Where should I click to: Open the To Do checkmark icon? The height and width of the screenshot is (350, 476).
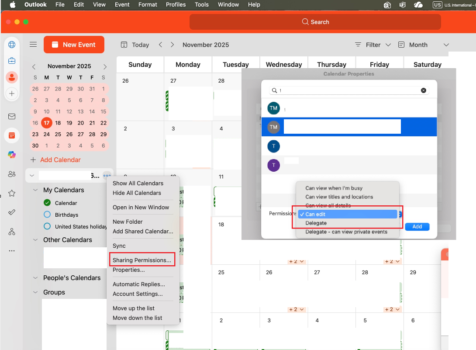pyautogui.click(x=12, y=212)
